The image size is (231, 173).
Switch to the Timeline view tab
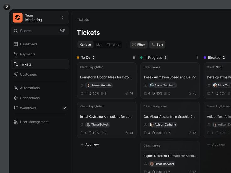click(113, 45)
